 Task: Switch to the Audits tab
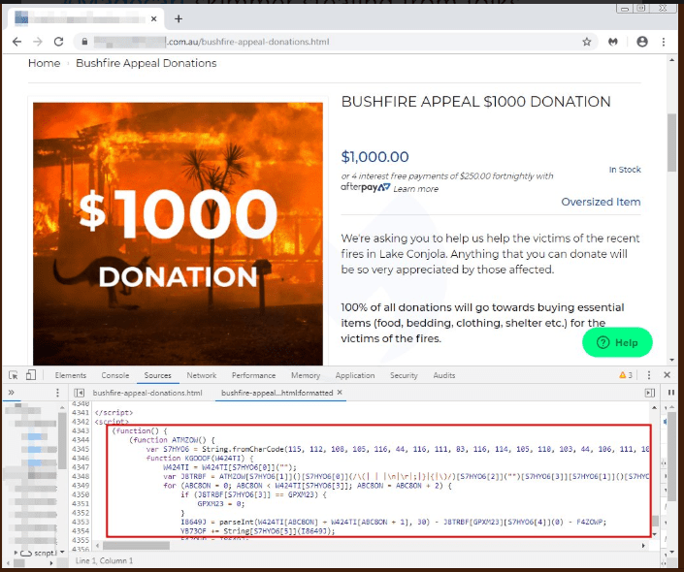[x=444, y=375]
